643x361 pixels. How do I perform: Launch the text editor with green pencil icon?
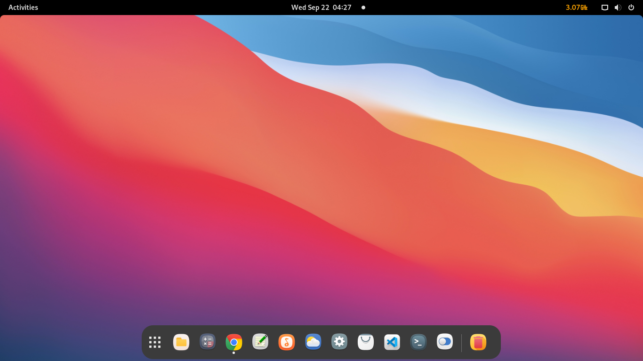[260, 342]
